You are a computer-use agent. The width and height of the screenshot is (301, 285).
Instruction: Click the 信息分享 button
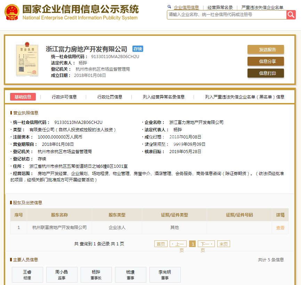click(x=266, y=61)
